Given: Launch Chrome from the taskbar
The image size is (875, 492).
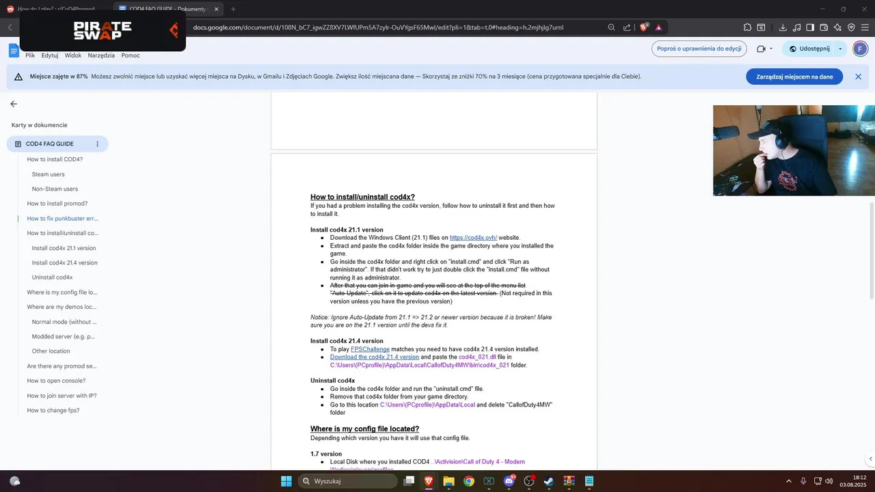Looking at the screenshot, I should pyautogui.click(x=469, y=481).
